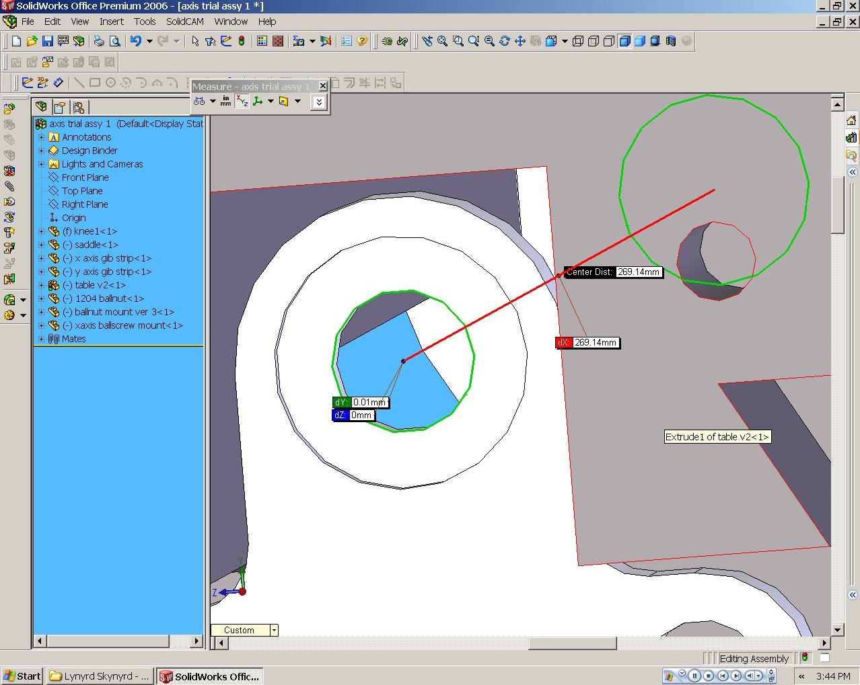Click the Rebuild traffic light icon
860x685 pixels.
click(241, 42)
